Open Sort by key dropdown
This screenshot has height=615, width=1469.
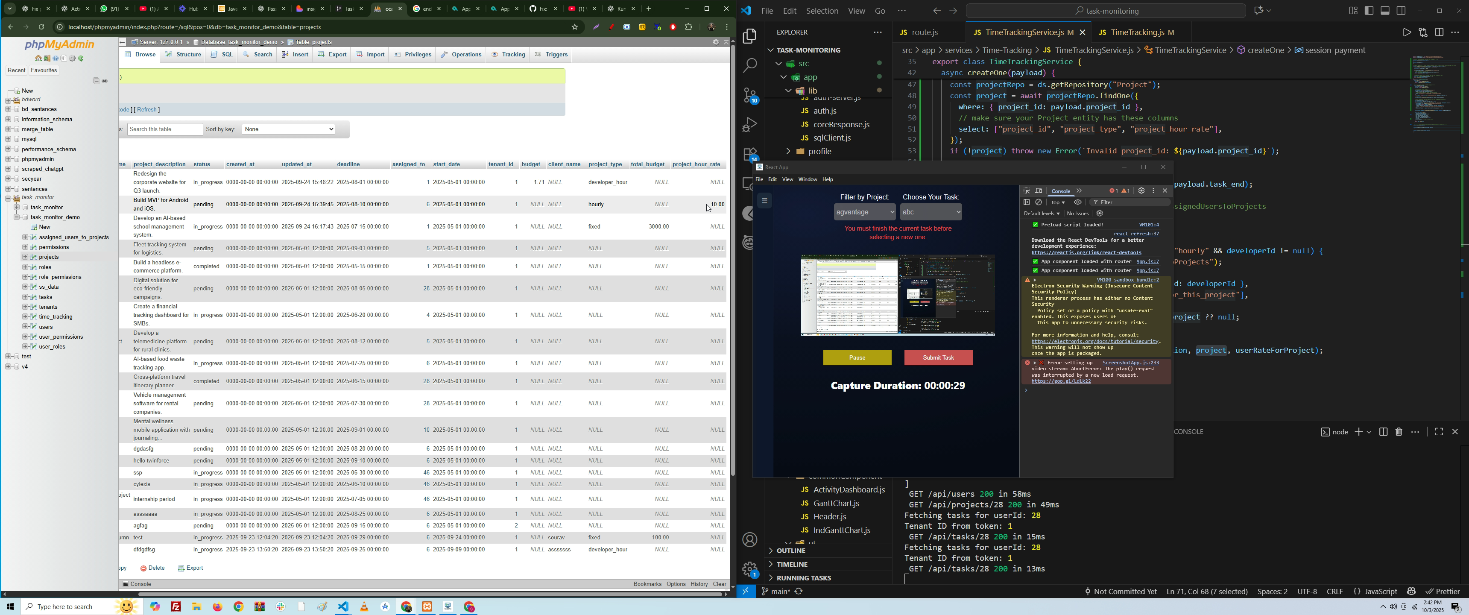(289, 129)
